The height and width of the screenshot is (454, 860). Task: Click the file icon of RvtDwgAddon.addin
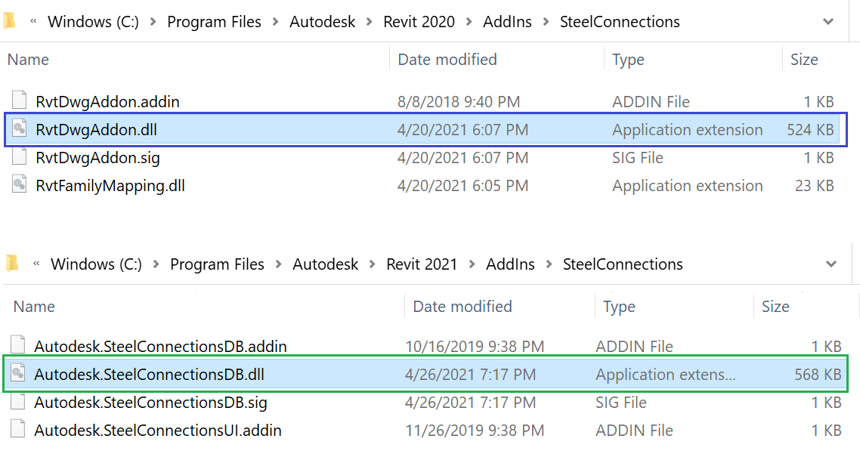click(19, 100)
